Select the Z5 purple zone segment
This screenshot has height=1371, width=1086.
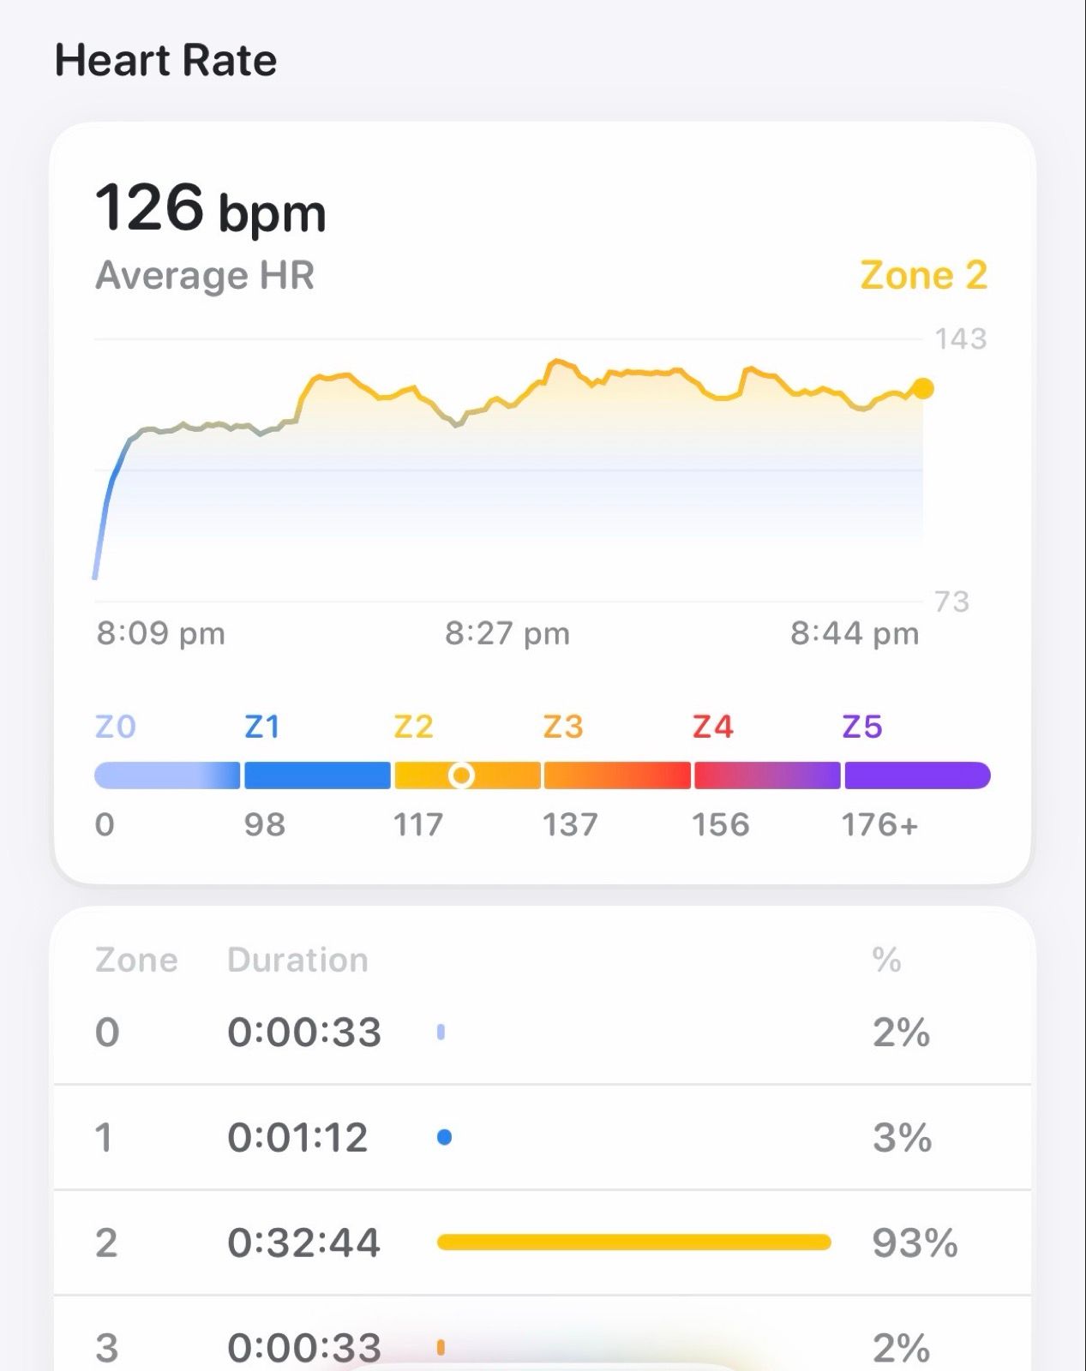click(x=916, y=775)
